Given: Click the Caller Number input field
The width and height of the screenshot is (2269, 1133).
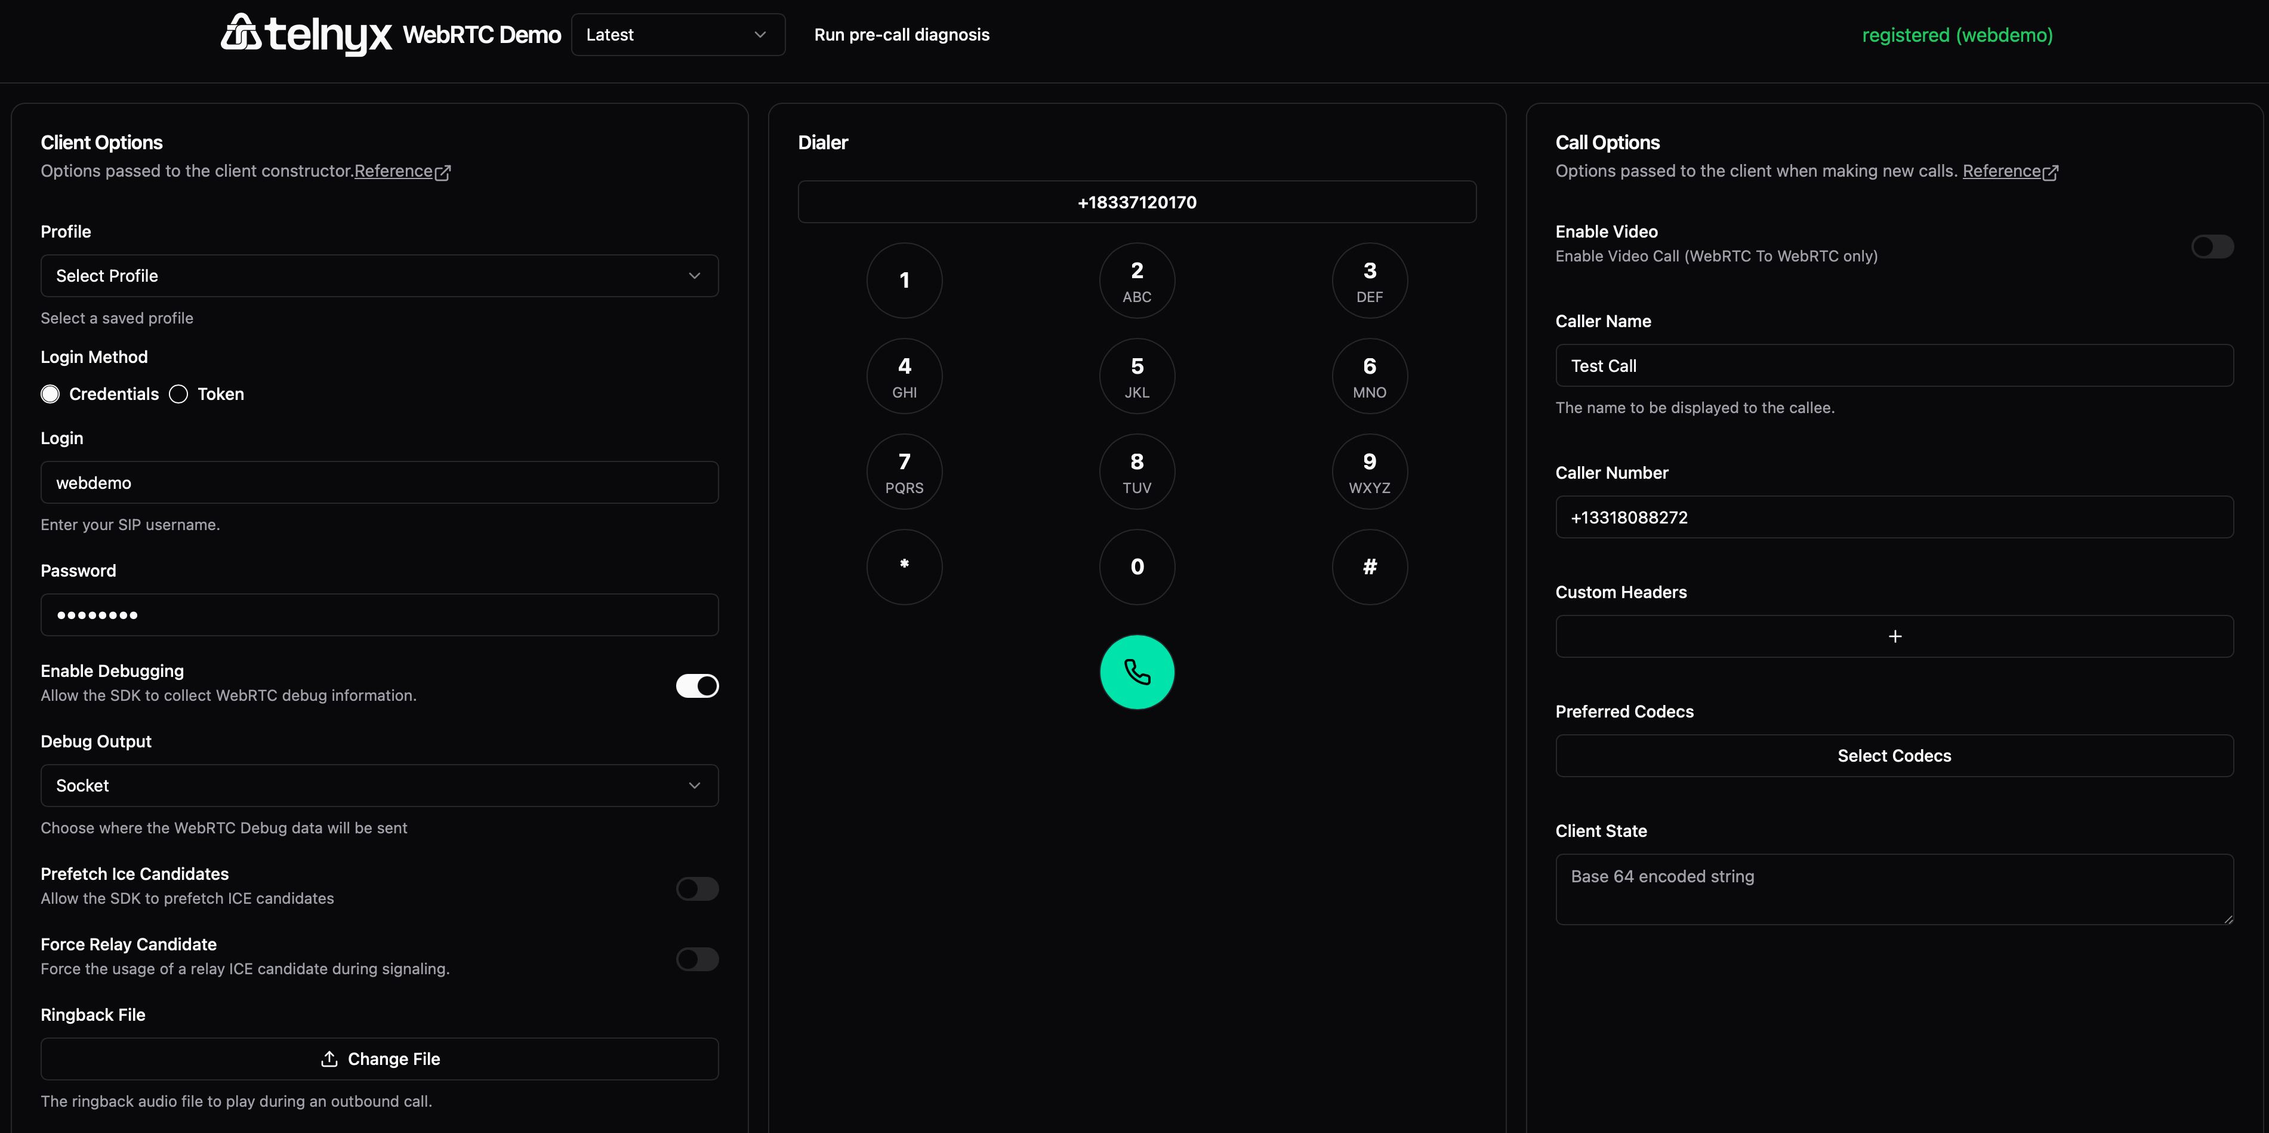Looking at the screenshot, I should click(x=1894, y=517).
